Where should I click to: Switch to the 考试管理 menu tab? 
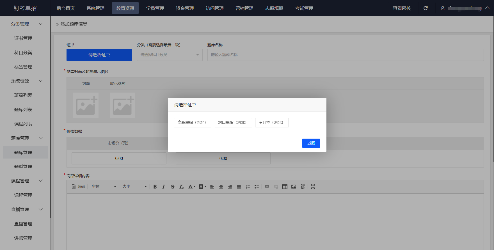[x=304, y=8]
